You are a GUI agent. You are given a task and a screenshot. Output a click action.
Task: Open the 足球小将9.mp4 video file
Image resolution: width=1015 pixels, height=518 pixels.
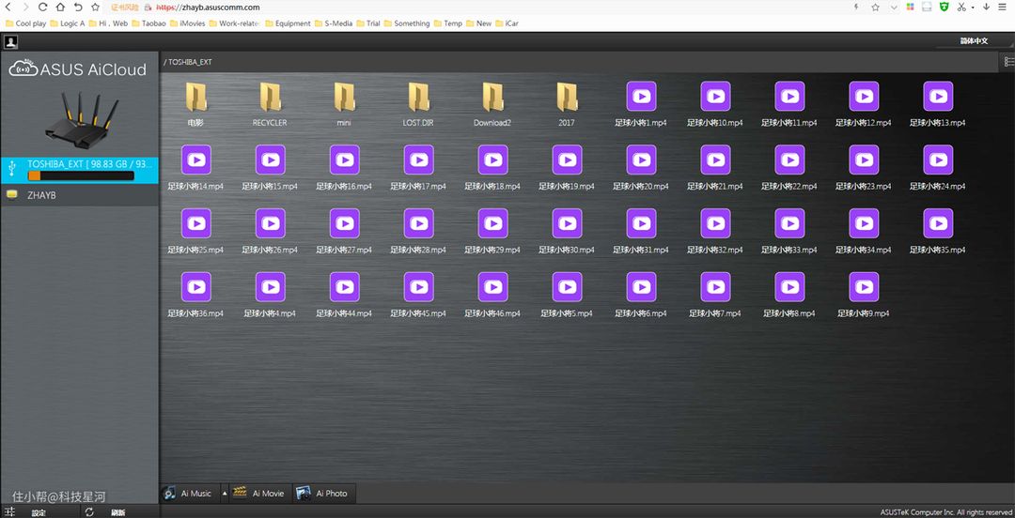point(863,287)
